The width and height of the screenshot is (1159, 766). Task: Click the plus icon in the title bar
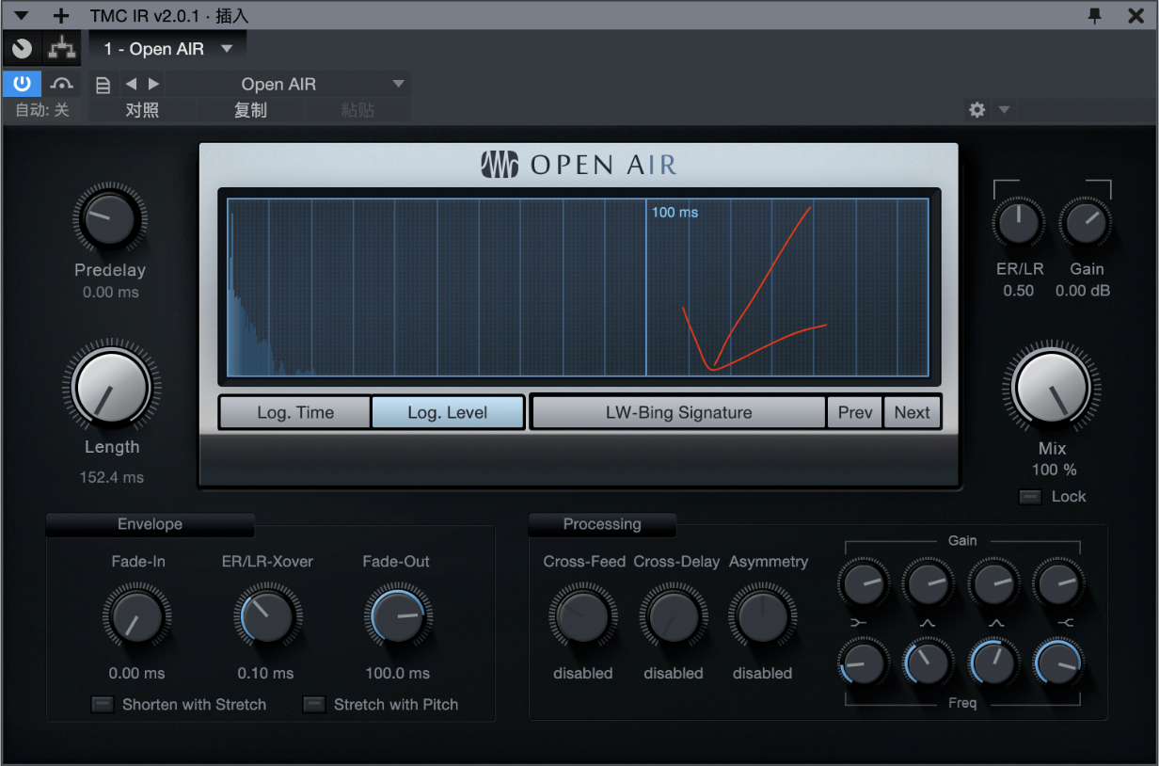(61, 16)
